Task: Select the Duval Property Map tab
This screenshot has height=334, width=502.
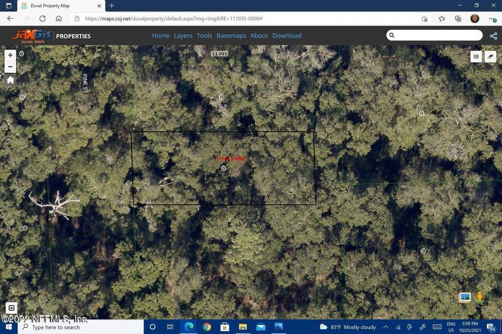Action: (61, 6)
